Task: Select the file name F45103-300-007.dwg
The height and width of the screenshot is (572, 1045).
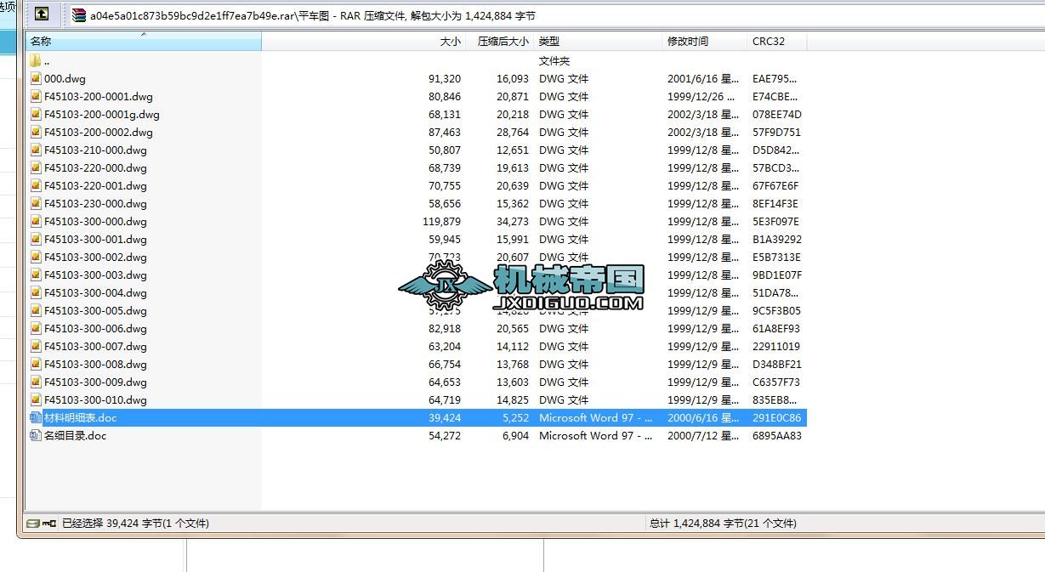Action: pyautogui.click(x=95, y=346)
